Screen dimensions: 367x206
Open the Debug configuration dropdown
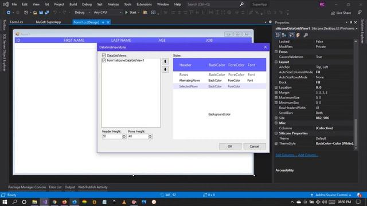tap(83, 13)
